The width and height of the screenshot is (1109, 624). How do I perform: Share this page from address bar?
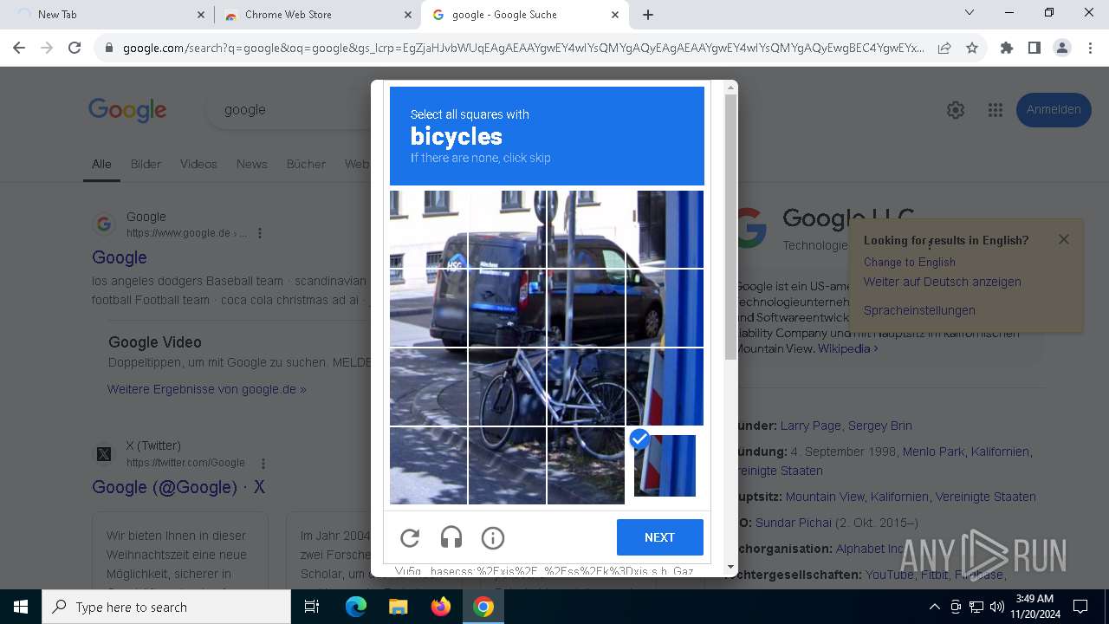tap(944, 49)
